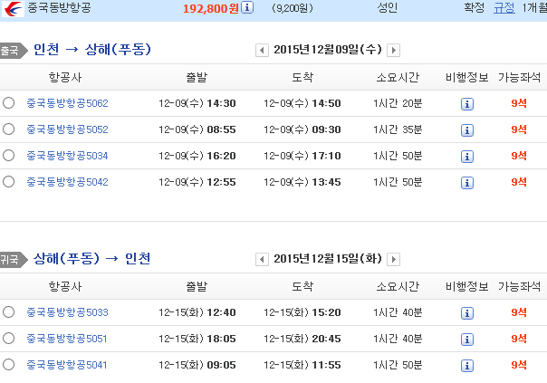The image size is (547, 383).
Task: Click the 2015년12월15일(화) date label
Action: pos(328,259)
